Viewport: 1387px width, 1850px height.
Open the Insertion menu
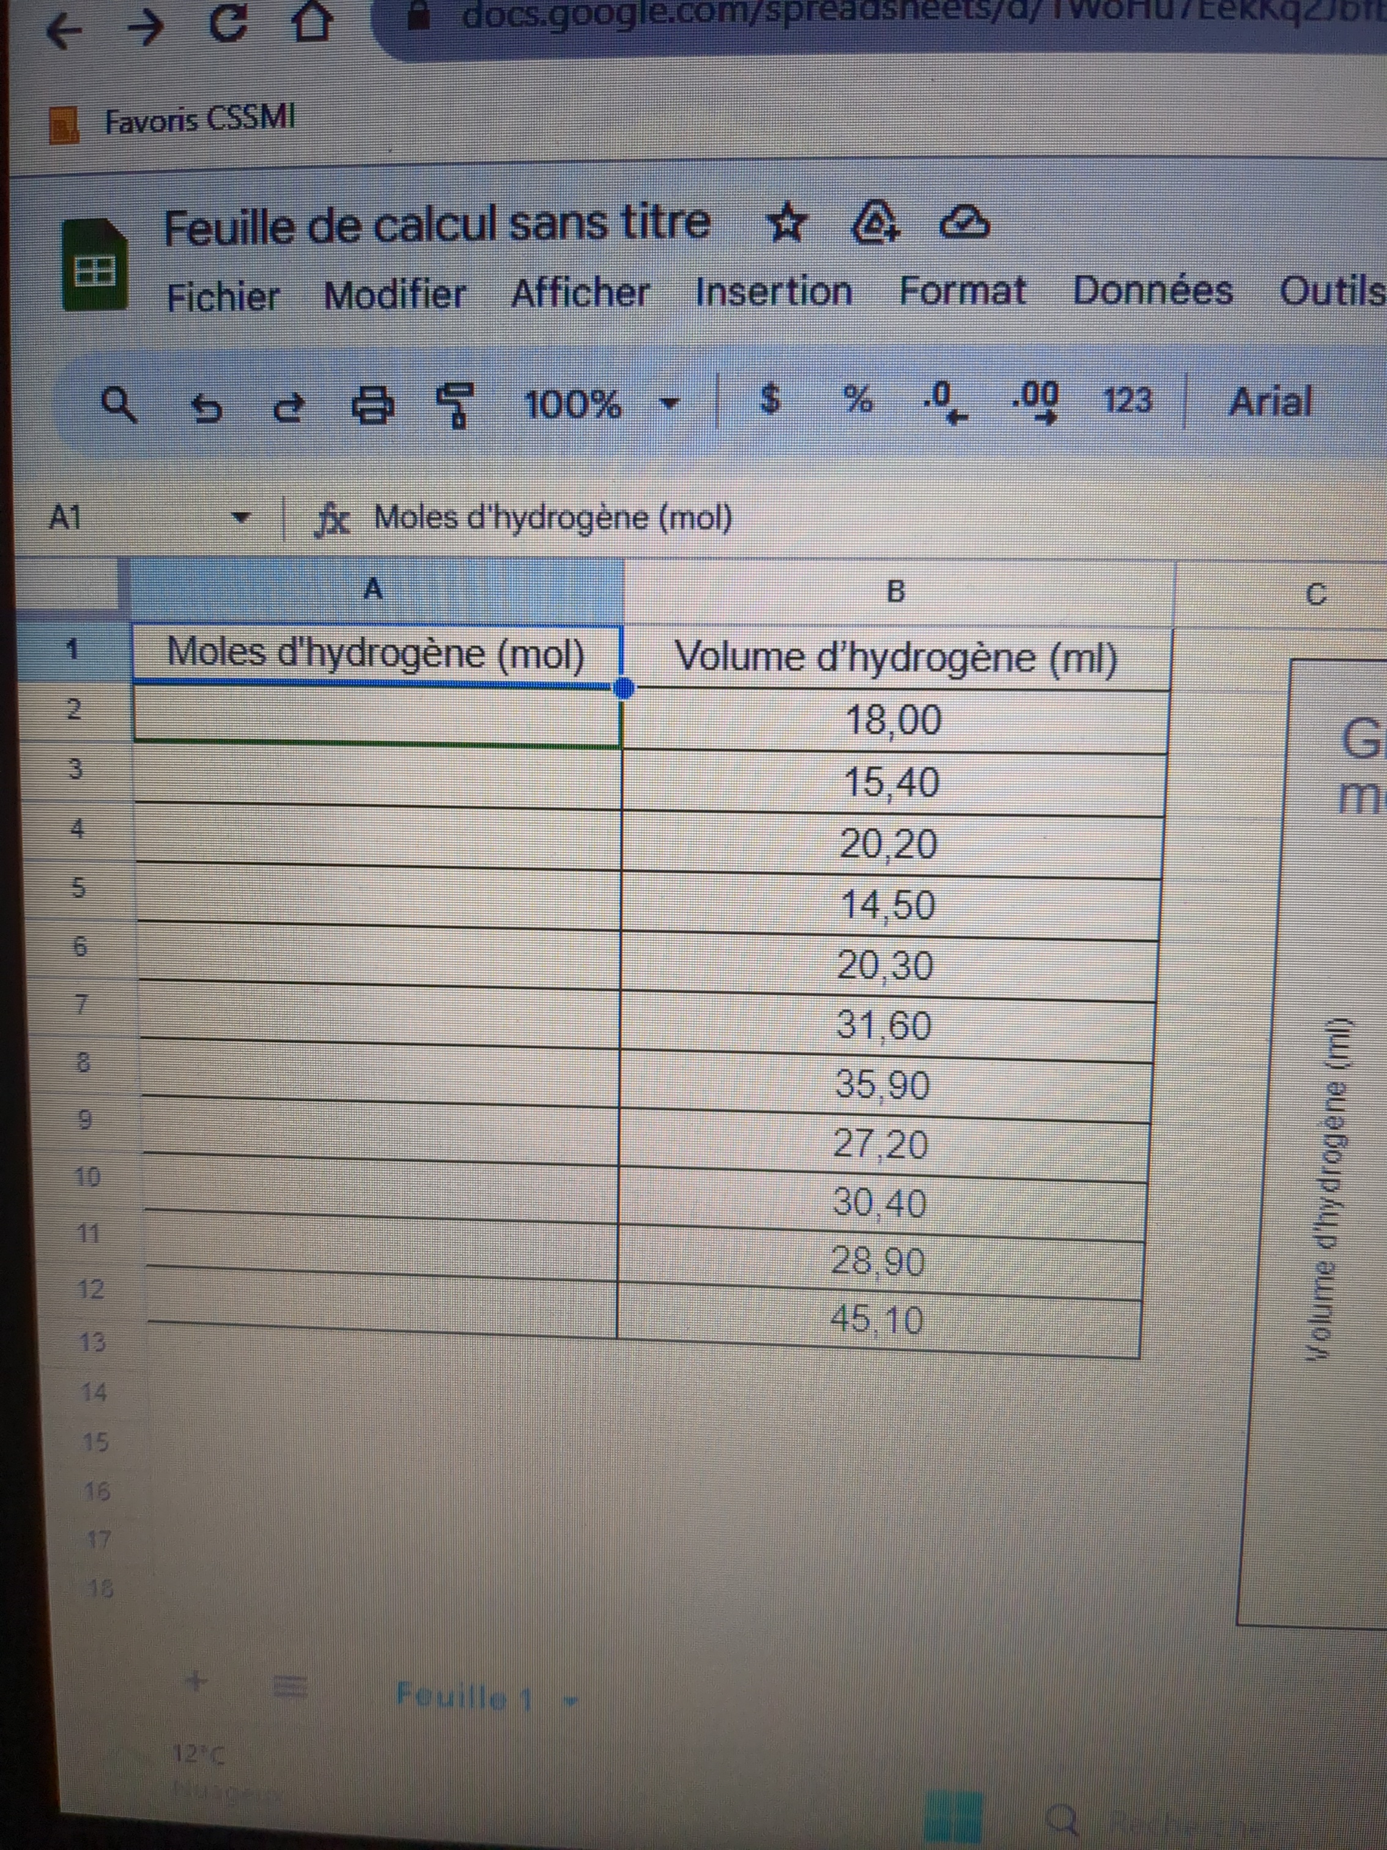[x=774, y=292]
